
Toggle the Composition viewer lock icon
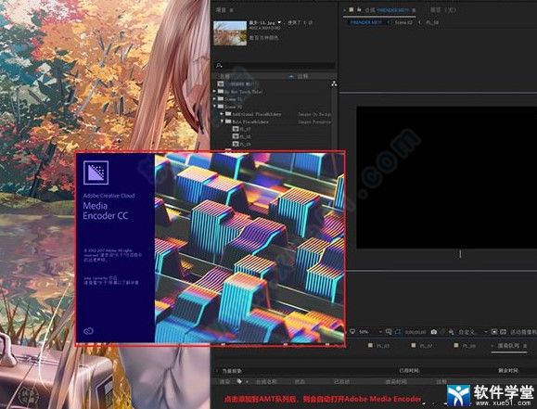click(359, 10)
